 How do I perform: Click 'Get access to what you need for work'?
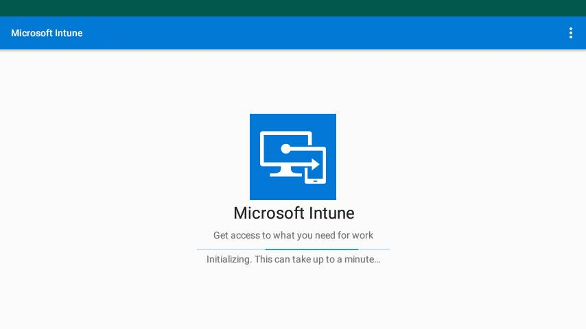point(293,235)
